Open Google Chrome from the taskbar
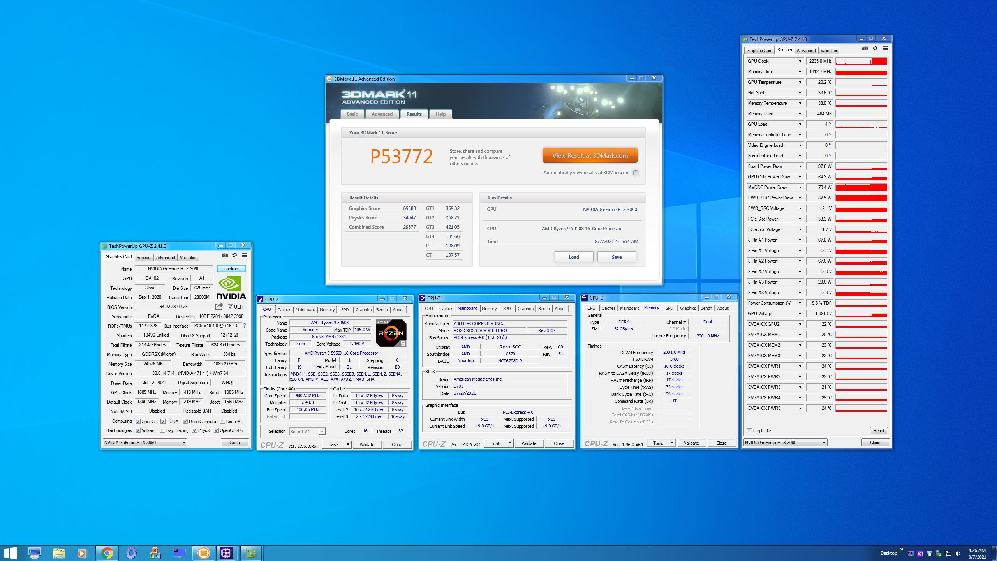 point(107,553)
